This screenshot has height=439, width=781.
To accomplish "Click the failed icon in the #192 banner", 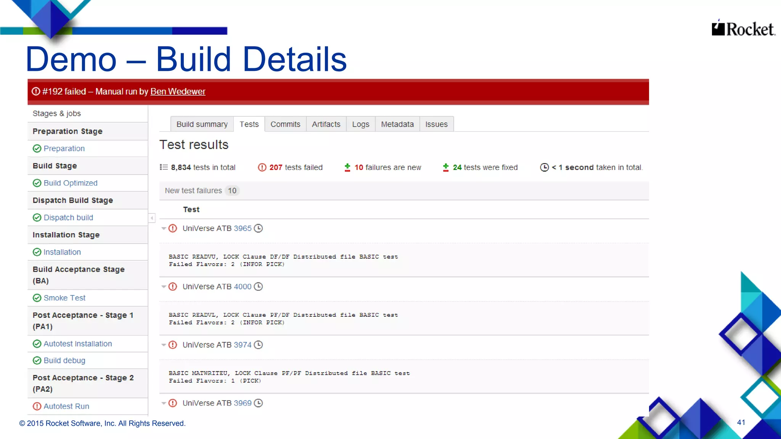I will (36, 91).
